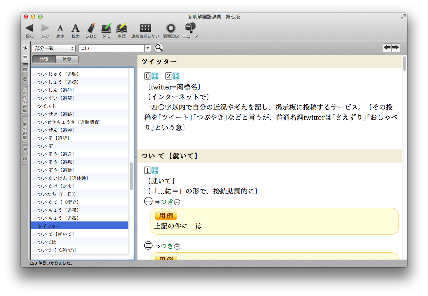Click the magnifying glass search button
This screenshot has width=428, height=296.
pyautogui.click(x=159, y=48)
